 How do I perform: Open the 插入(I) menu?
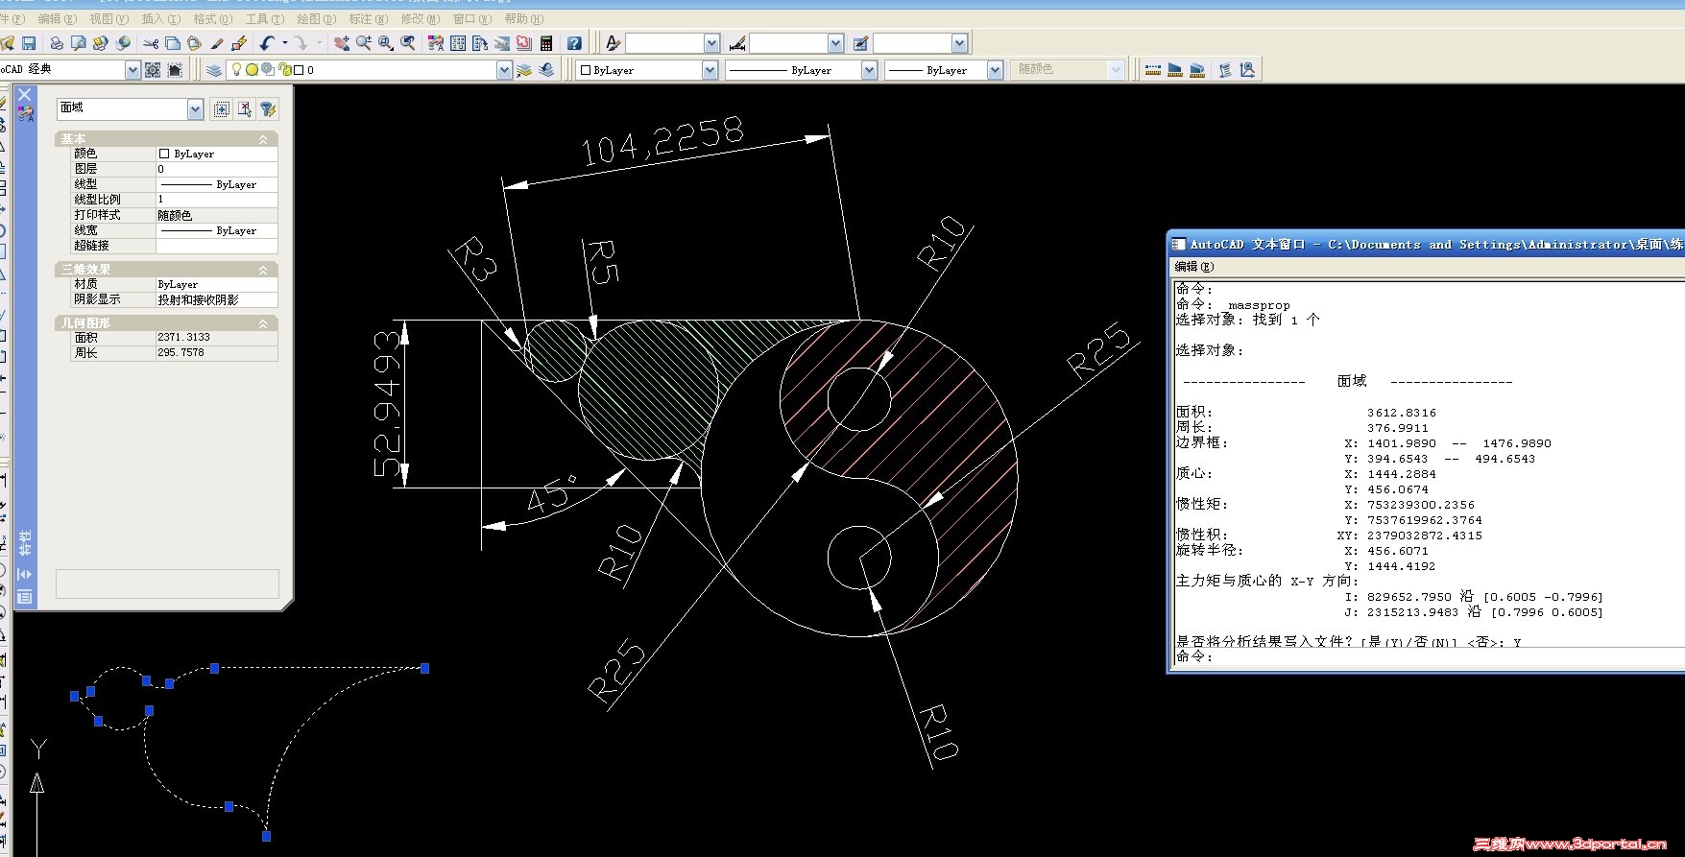pyautogui.click(x=160, y=18)
